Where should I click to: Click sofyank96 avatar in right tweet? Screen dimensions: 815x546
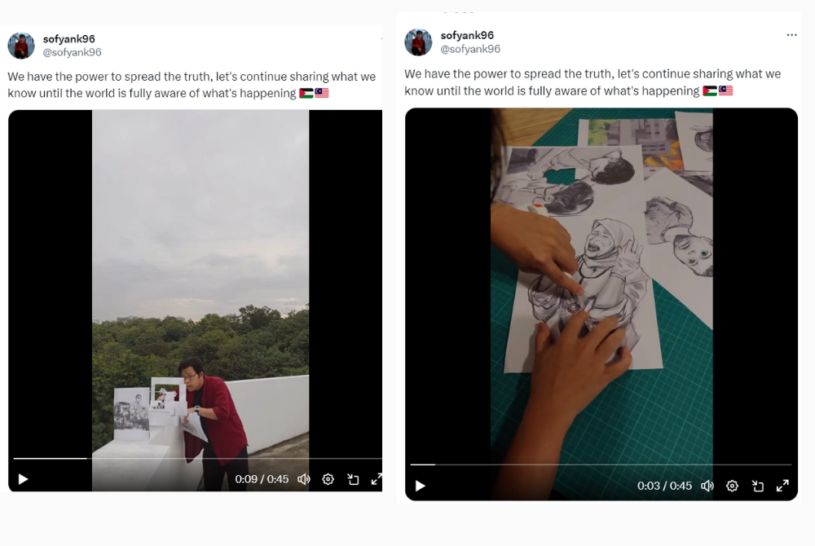[x=418, y=42]
